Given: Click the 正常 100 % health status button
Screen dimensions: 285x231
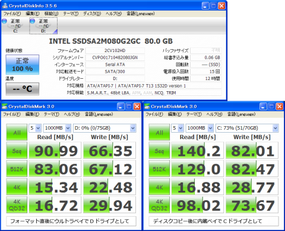Looking at the screenshot, I should tap(23, 65).
